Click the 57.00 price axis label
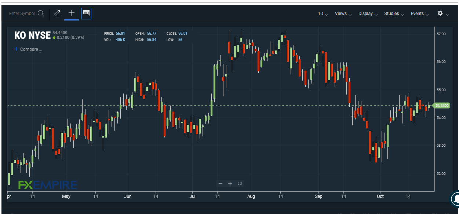Screen dimensions: 459x214 pyautogui.click(x=441, y=34)
